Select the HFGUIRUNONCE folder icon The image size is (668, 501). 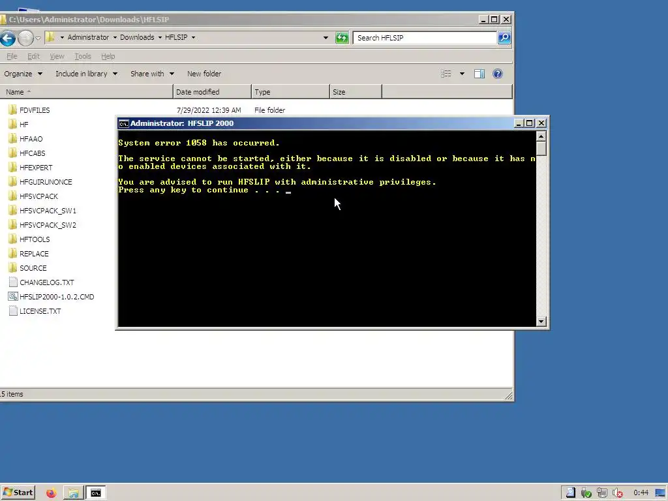pos(13,182)
